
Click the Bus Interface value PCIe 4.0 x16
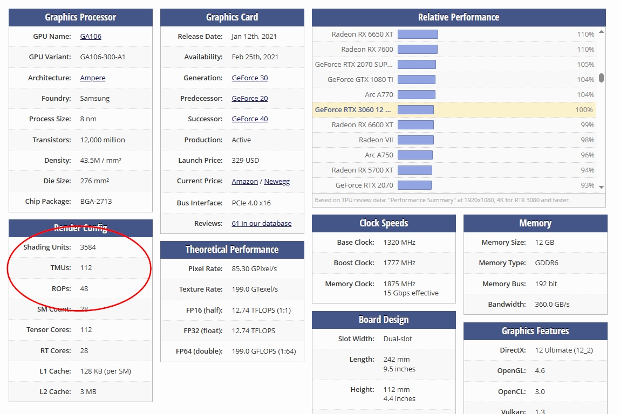tap(251, 203)
